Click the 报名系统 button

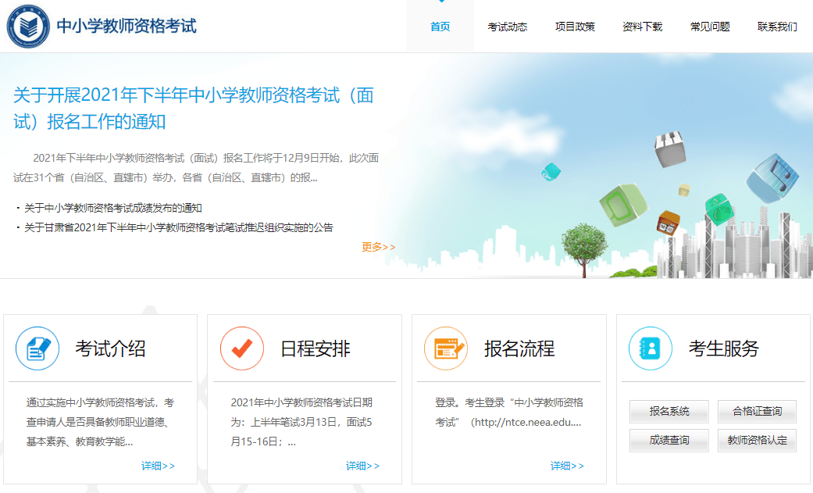coord(669,412)
